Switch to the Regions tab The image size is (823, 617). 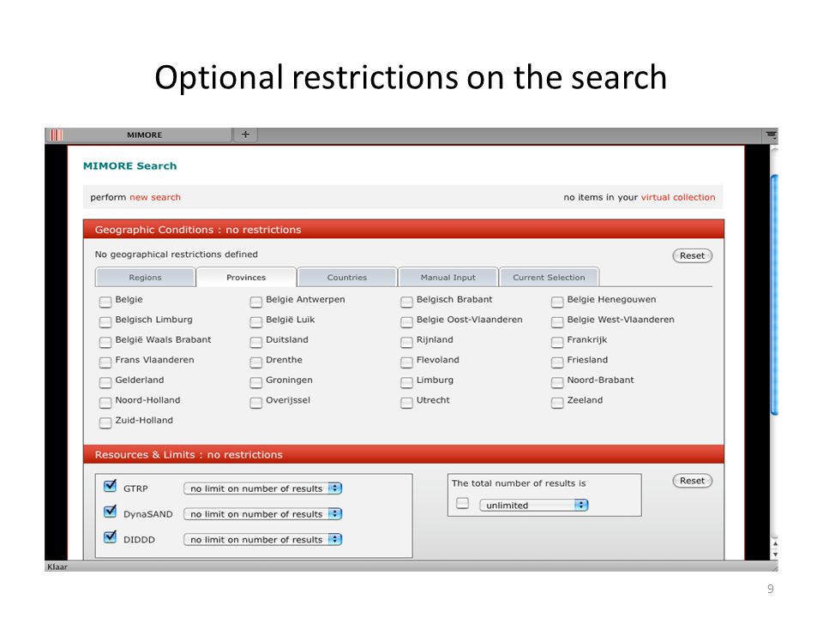tap(145, 277)
